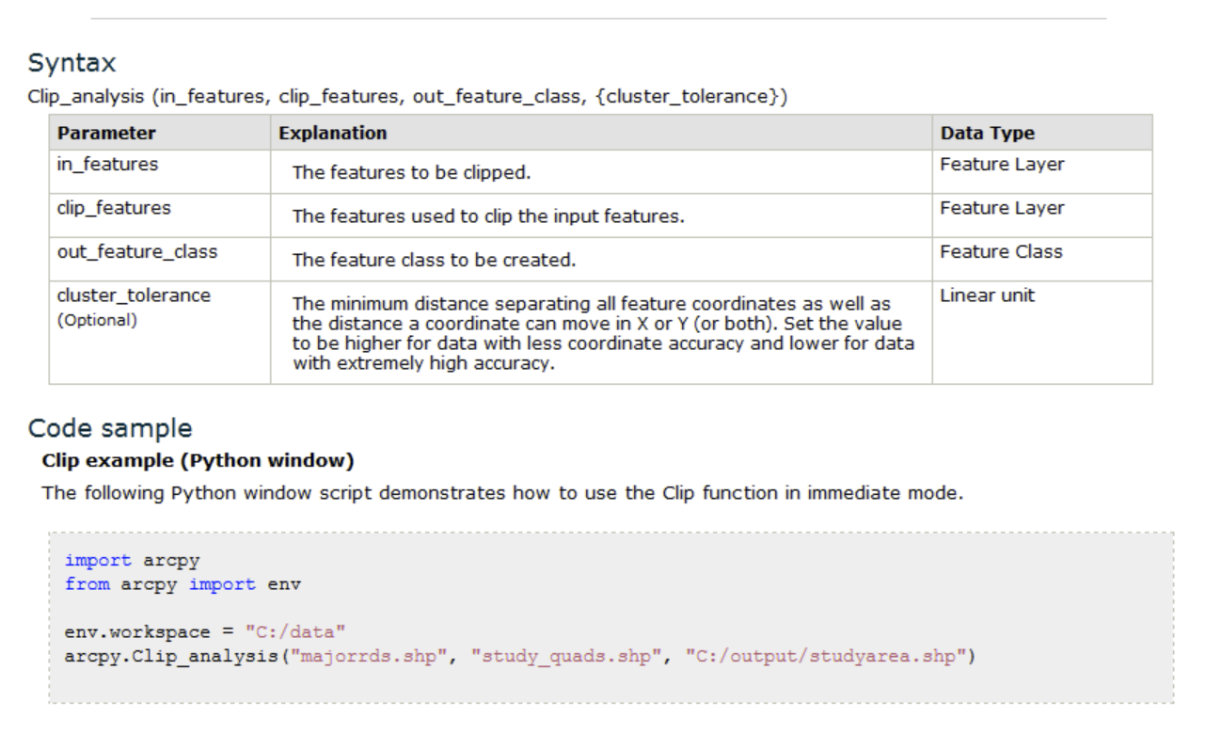Click the "C:/output/studyarea.shp" string argument

point(826,656)
